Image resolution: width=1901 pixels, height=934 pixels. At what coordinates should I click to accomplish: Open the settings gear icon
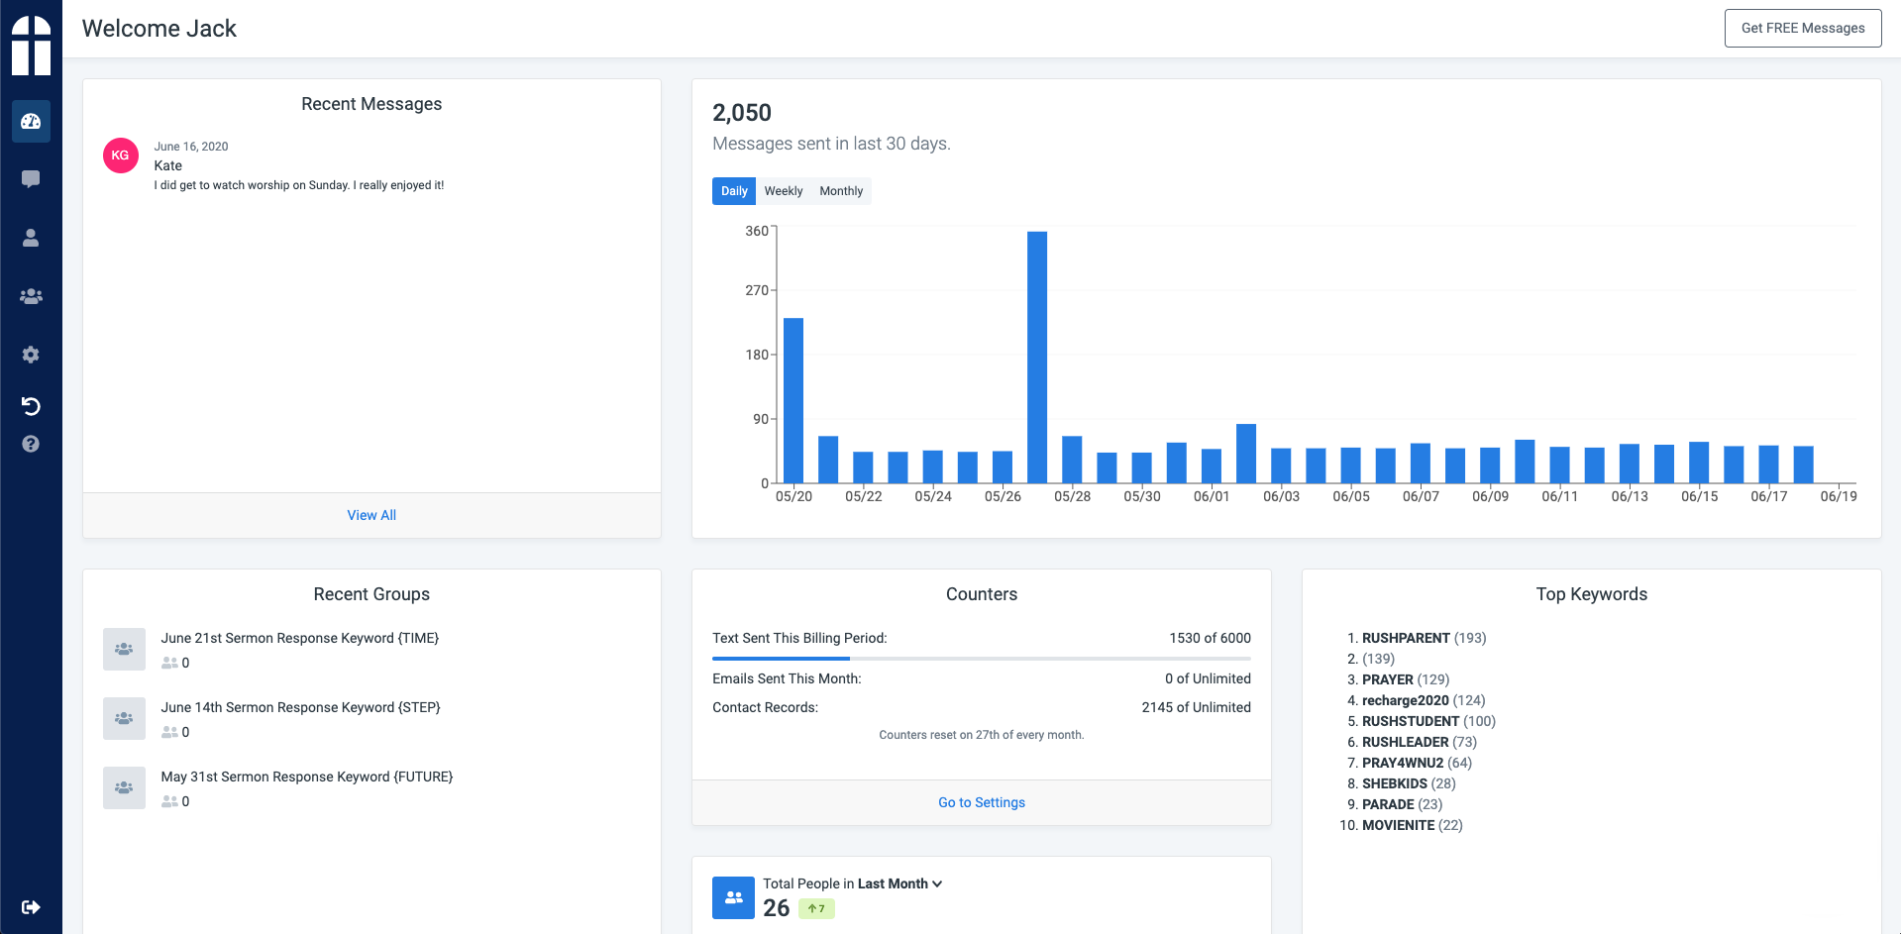[31, 355]
